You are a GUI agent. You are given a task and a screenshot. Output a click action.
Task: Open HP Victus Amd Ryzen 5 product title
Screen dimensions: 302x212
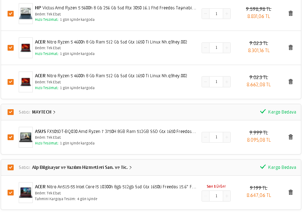click(x=116, y=8)
